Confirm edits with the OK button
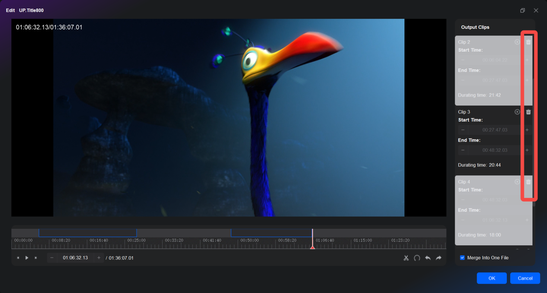Viewport: 547px width, 293px height. 492,278
